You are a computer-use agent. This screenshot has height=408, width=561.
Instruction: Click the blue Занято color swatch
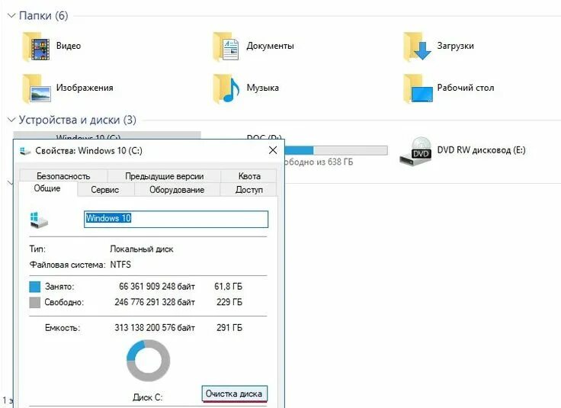pyautogui.click(x=35, y=287)
